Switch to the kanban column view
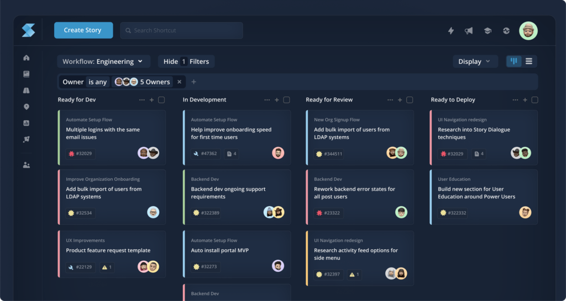Viewport: 566px width, 301px height. coord(514,61)
